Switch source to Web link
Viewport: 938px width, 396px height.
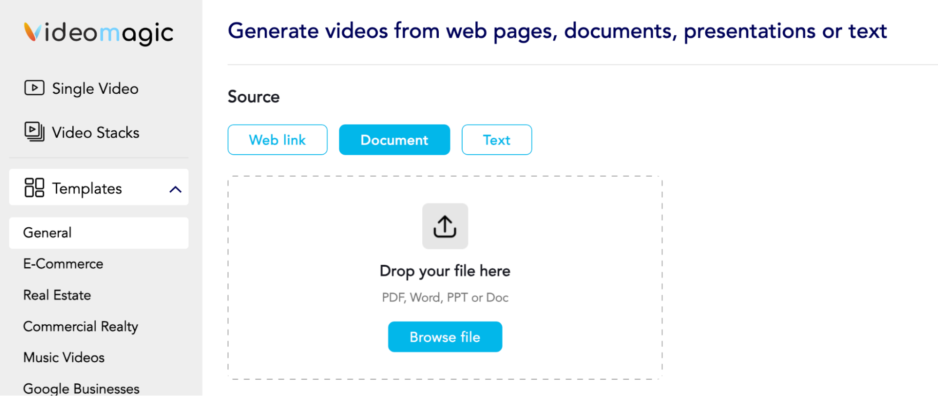[277, 140]
